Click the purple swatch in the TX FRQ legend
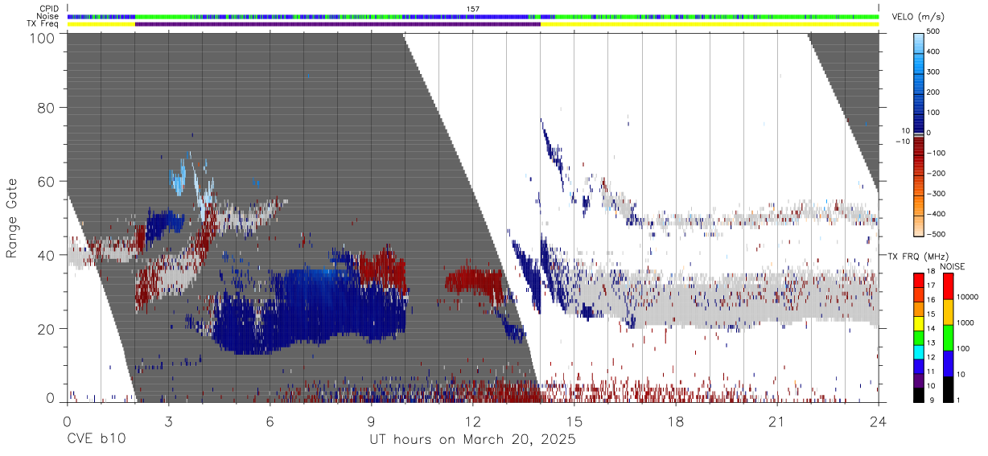The height and width of the screenshot is (456, 988). tap(919, 380)
